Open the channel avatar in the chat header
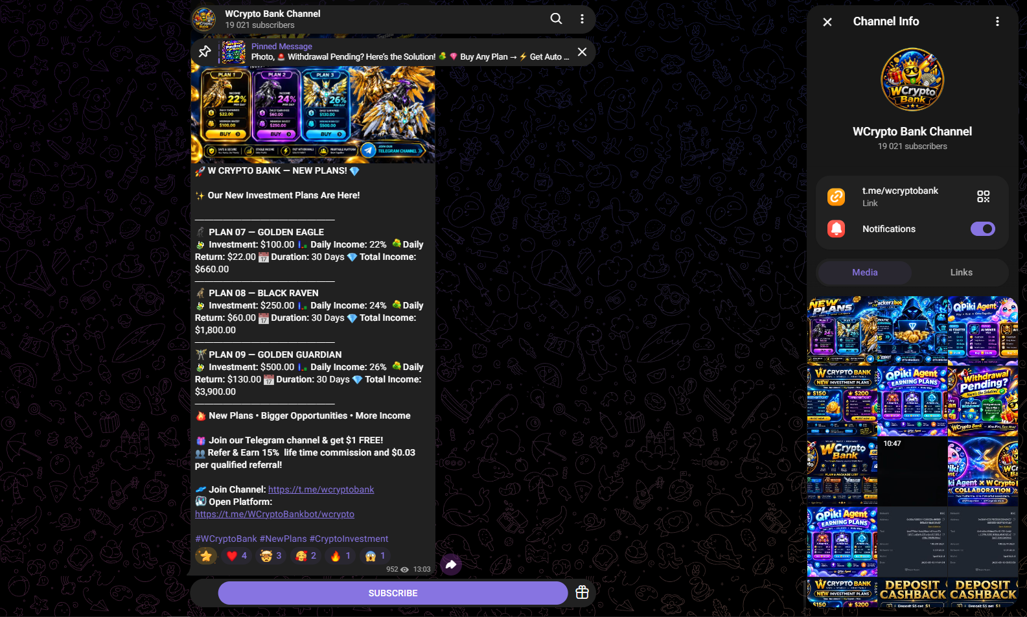 [204, 19]
